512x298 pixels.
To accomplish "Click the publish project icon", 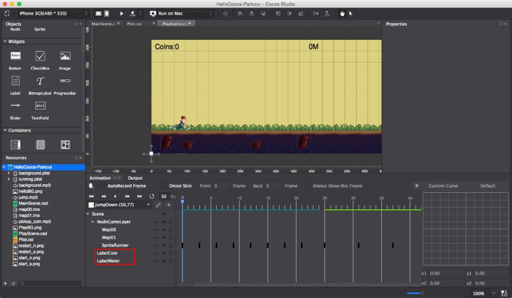I will pos(132,13).
